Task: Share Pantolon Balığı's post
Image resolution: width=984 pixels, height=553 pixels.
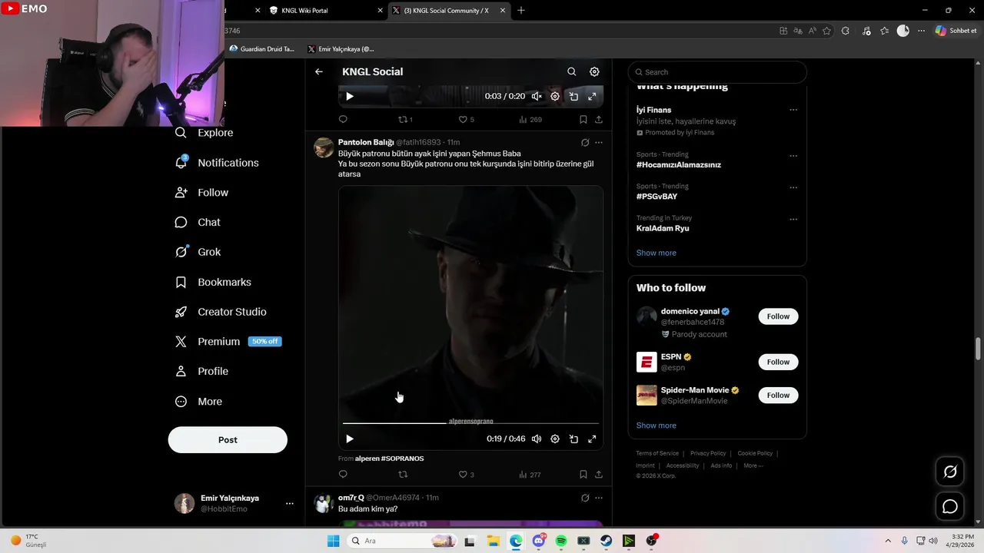Action: pyautogui.click(x=599, y=475)
